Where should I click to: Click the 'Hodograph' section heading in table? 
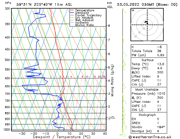[147, 115]
